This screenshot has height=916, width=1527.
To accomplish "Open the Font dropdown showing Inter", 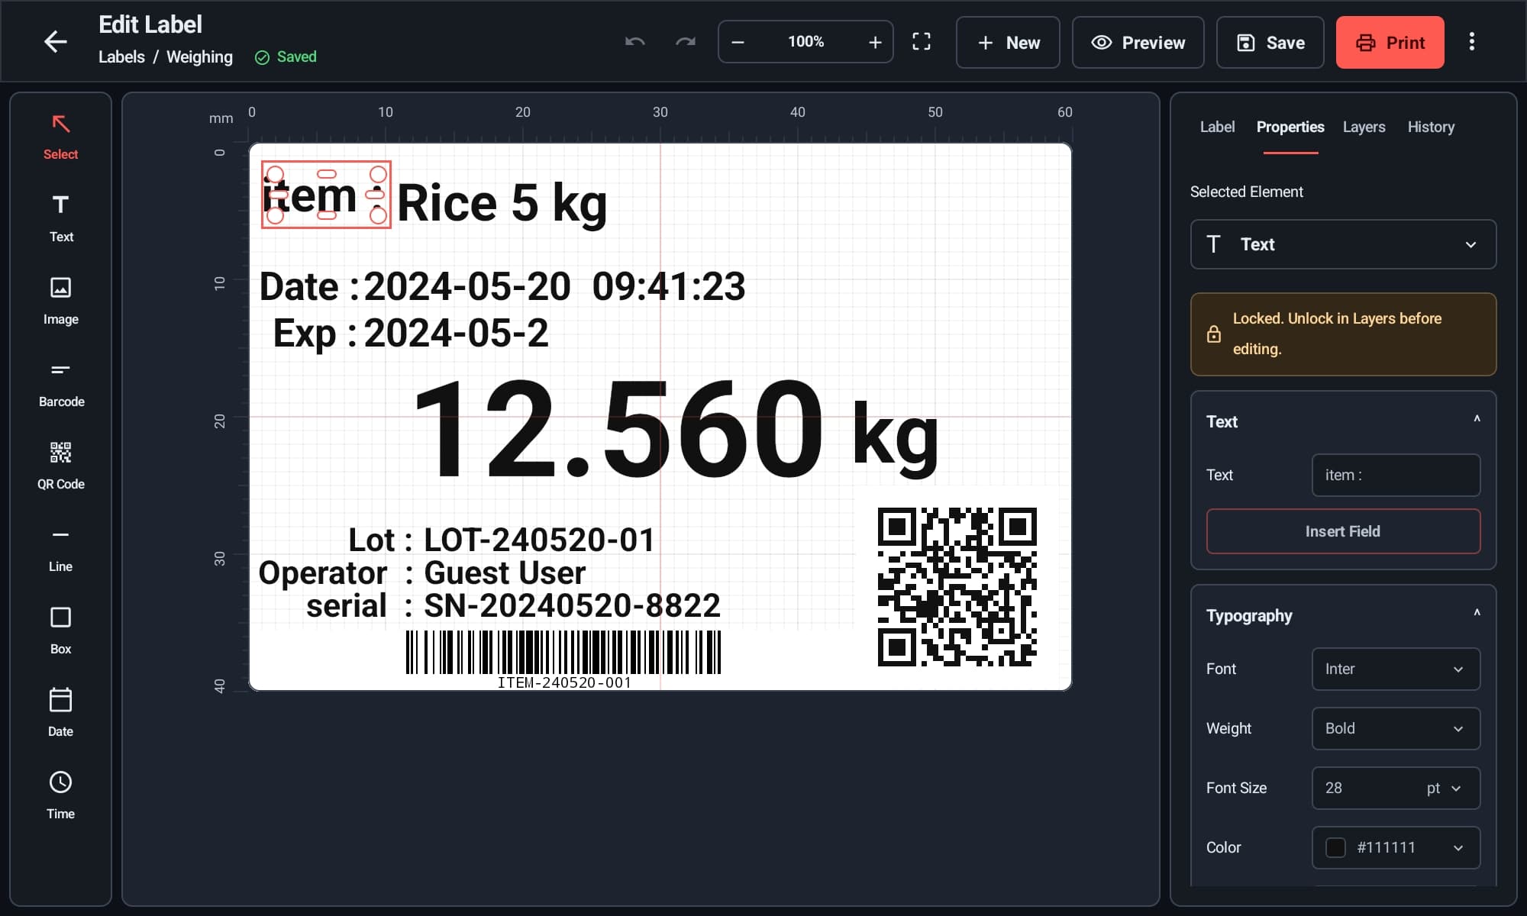I will click(1396, 669).
